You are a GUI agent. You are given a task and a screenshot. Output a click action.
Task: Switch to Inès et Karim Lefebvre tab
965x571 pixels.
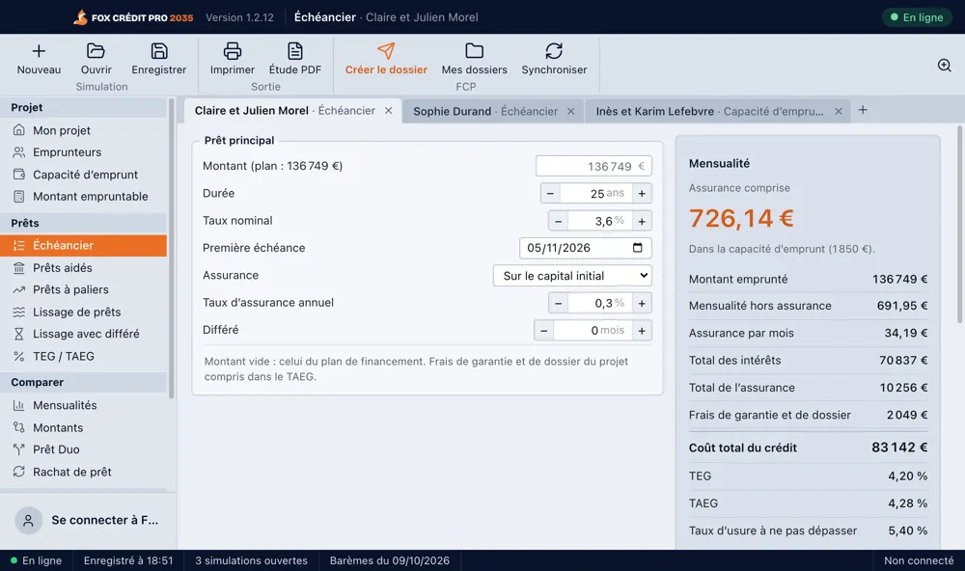coord(709,111)
